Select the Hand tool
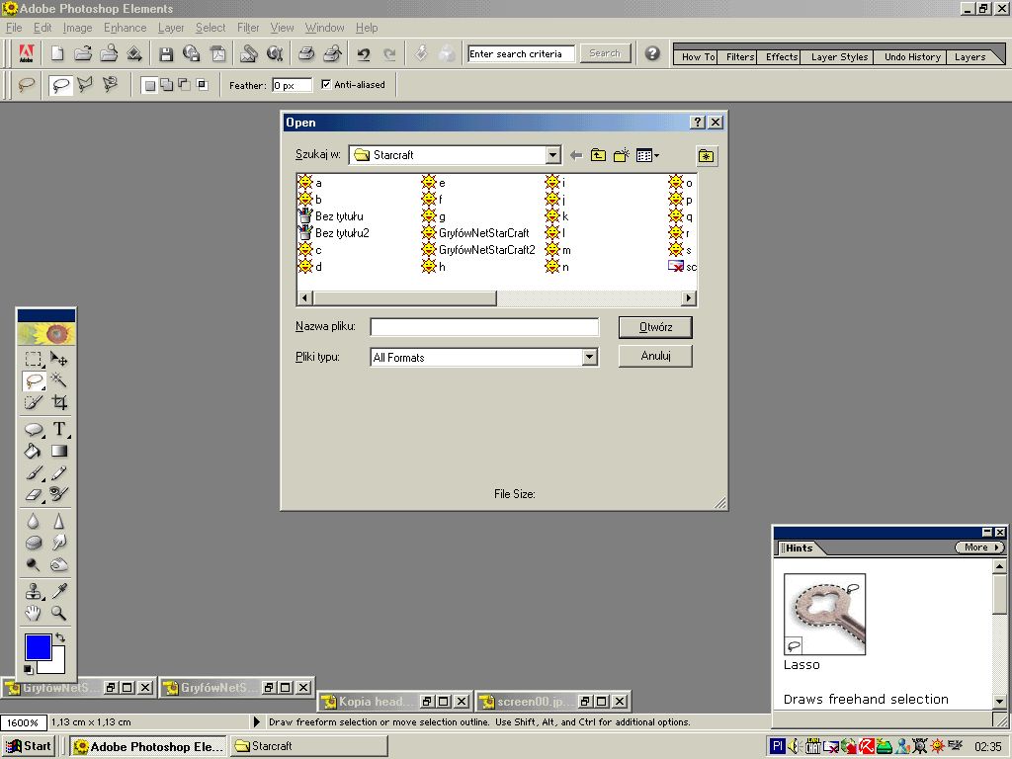 34,613
